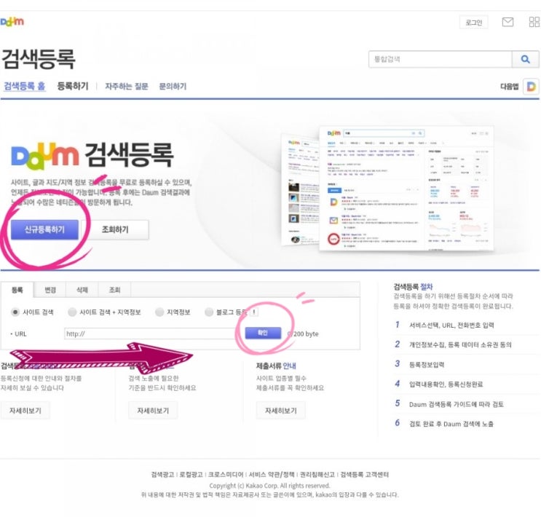541x517 pixels.
Task: Open the 등록하기 menu item
Action: click(73, 86)
